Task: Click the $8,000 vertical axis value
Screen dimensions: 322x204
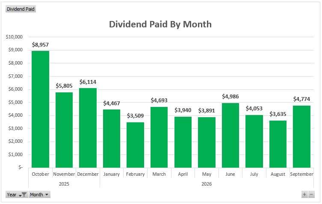Action: [15, 63]
